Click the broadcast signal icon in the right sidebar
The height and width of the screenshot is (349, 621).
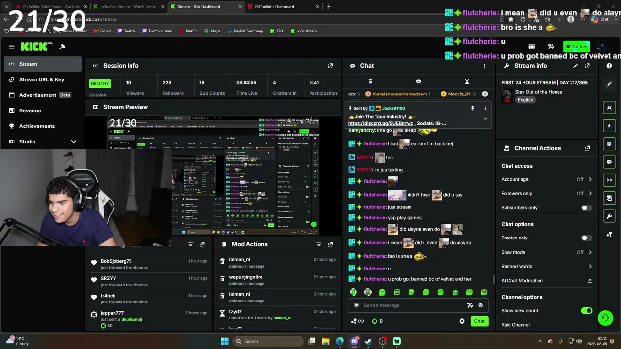(609, 180)
